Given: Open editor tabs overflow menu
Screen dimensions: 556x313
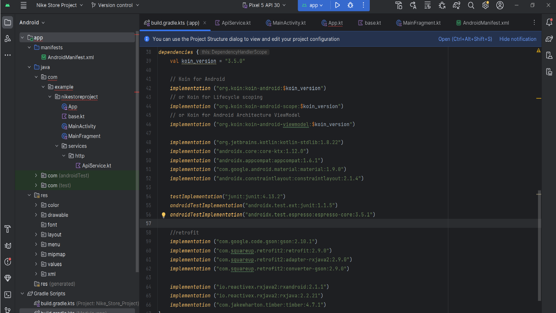Looking at the screenshot, I should click(534, 23).
